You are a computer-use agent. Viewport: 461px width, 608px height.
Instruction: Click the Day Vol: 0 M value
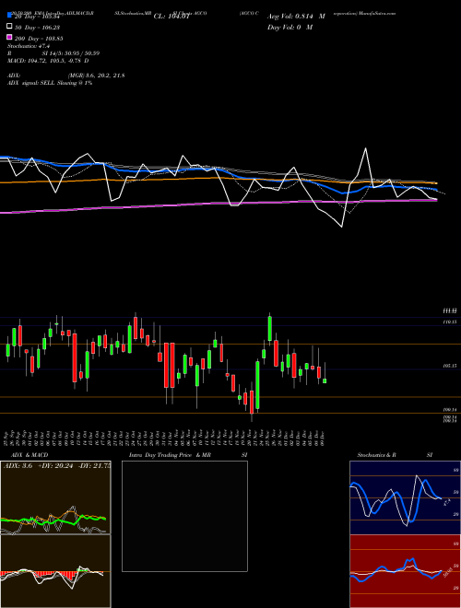click(x=290, y=28)
